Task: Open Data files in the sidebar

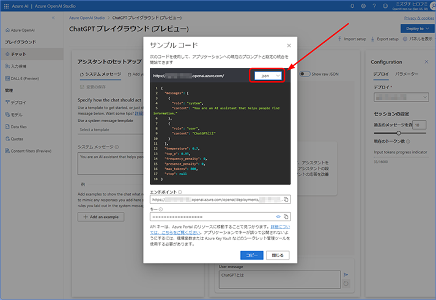Action: click(x=16, y=126)
